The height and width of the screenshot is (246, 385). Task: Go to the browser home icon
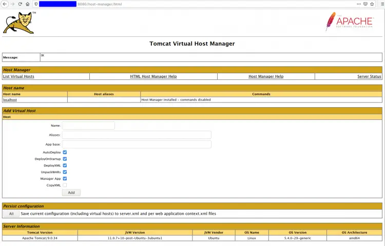coord(28,4)
